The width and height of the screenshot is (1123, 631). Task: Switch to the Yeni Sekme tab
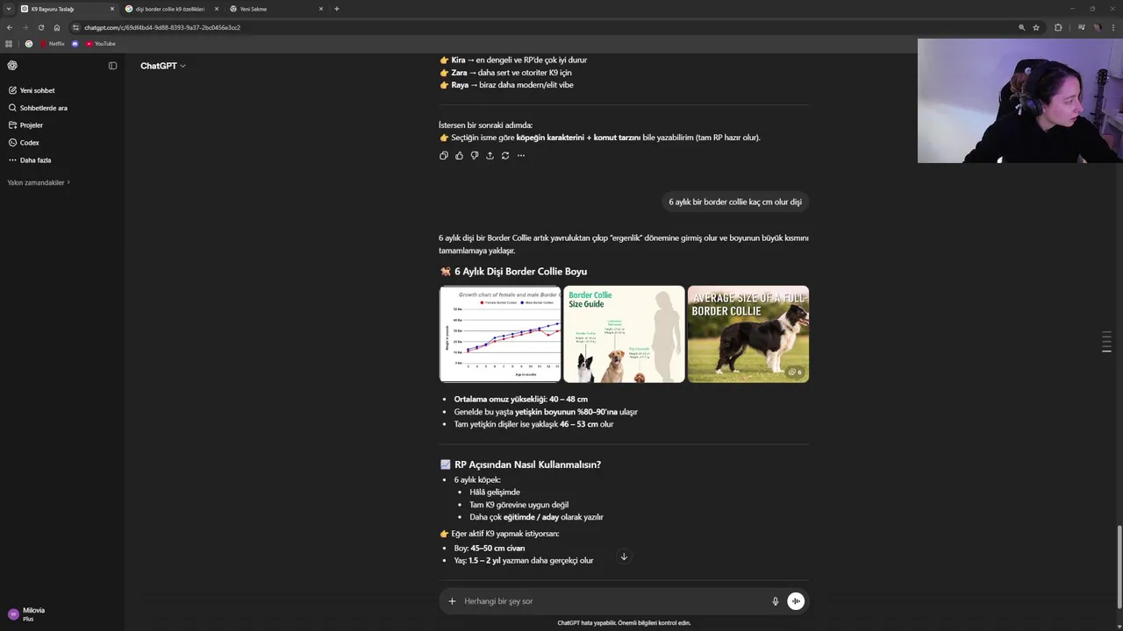point(276,9)
